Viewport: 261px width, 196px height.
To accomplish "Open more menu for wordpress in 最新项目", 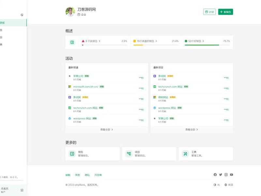I will 226,109.
